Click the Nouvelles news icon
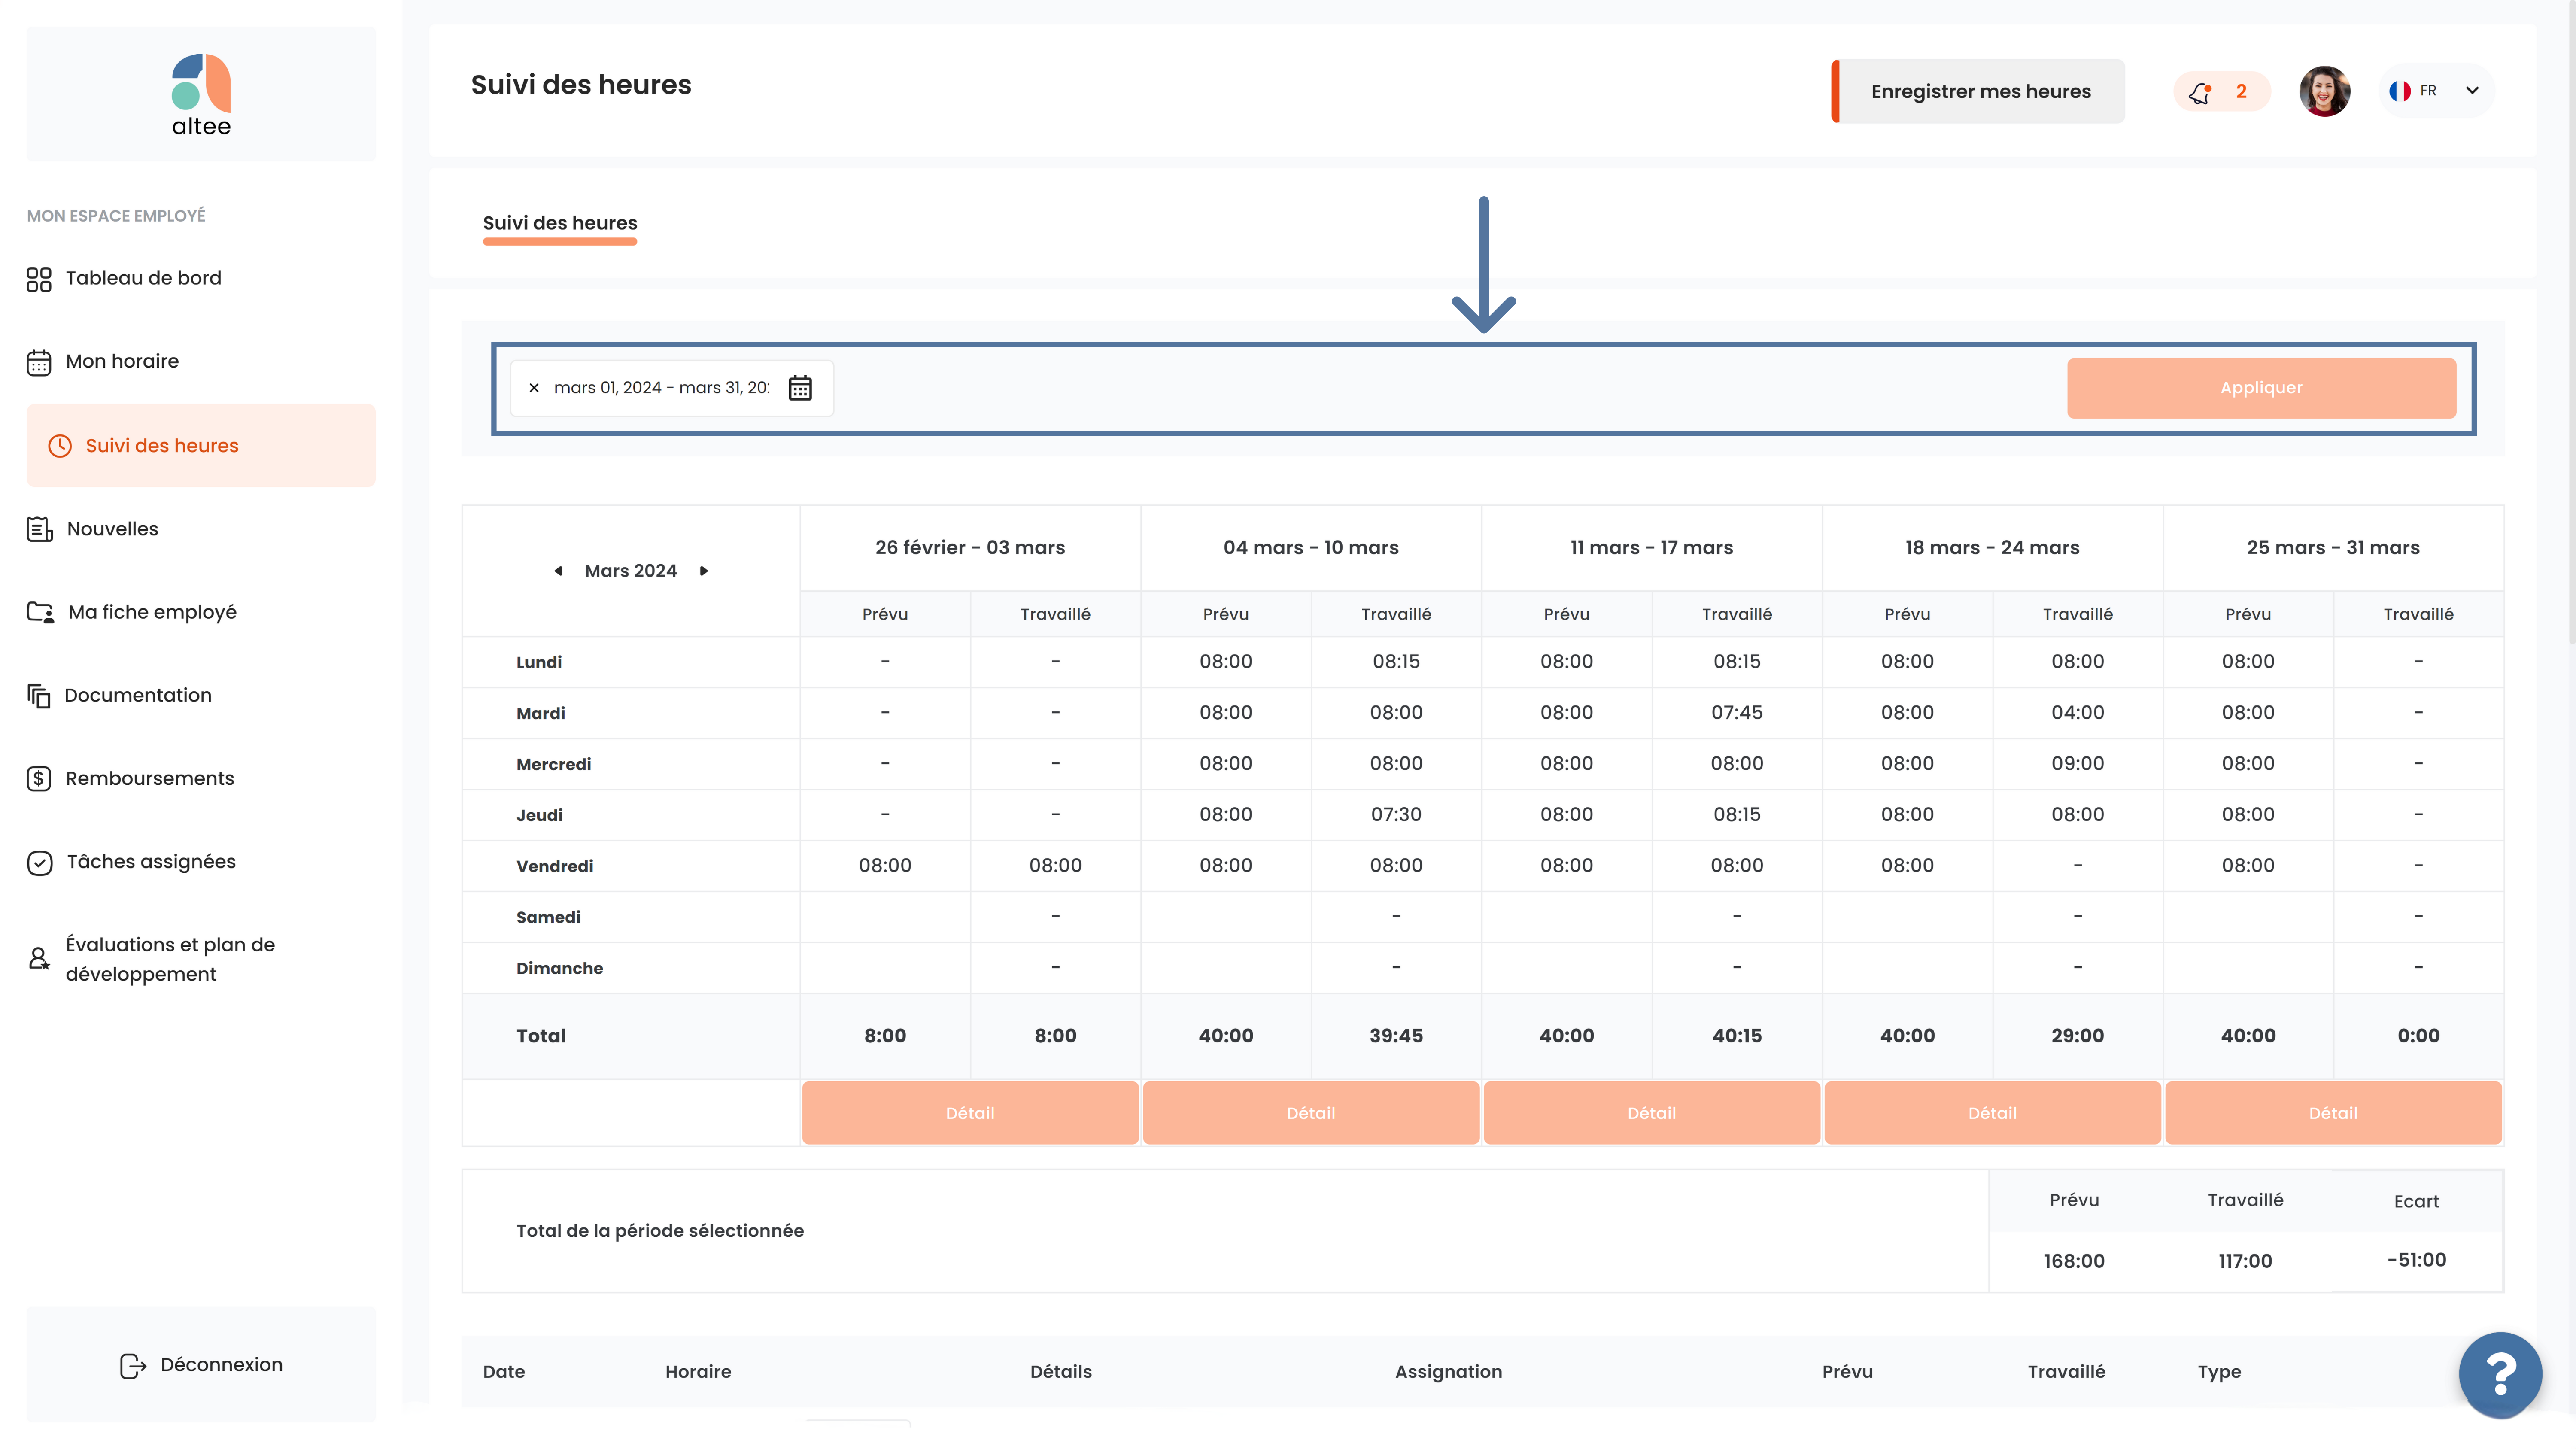2576x1449 pixels. 39,529
